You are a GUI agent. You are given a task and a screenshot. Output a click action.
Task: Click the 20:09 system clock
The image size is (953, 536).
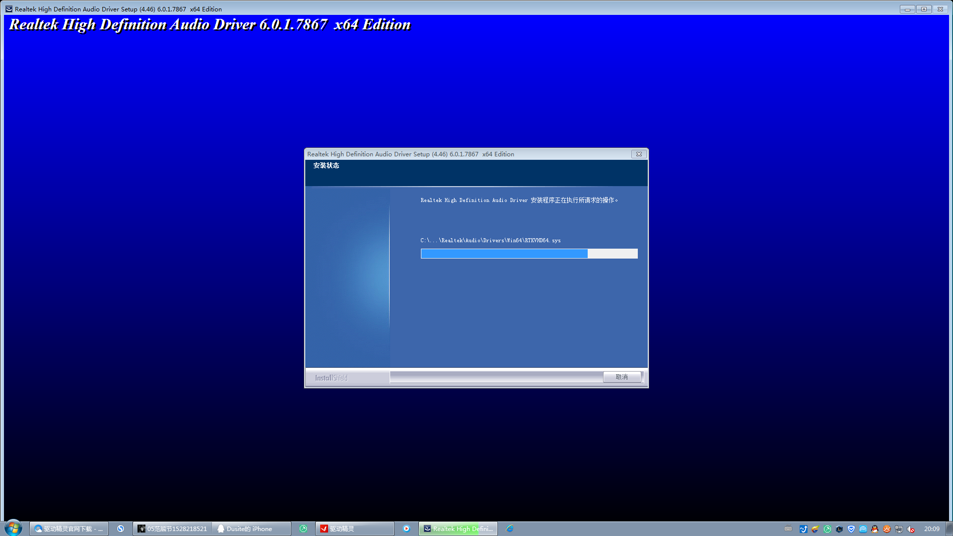tap(931, 529)
